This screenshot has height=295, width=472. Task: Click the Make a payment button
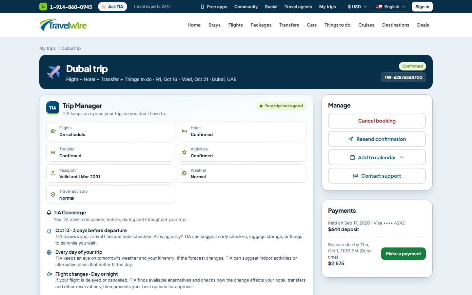[403, 254]
